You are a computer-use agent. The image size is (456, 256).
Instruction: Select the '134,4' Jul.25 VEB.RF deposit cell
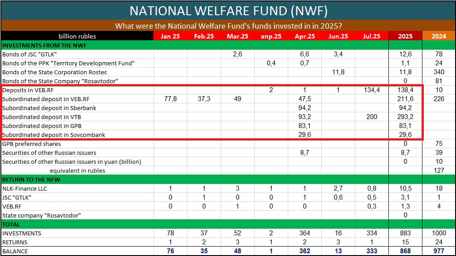click(372, 90)
